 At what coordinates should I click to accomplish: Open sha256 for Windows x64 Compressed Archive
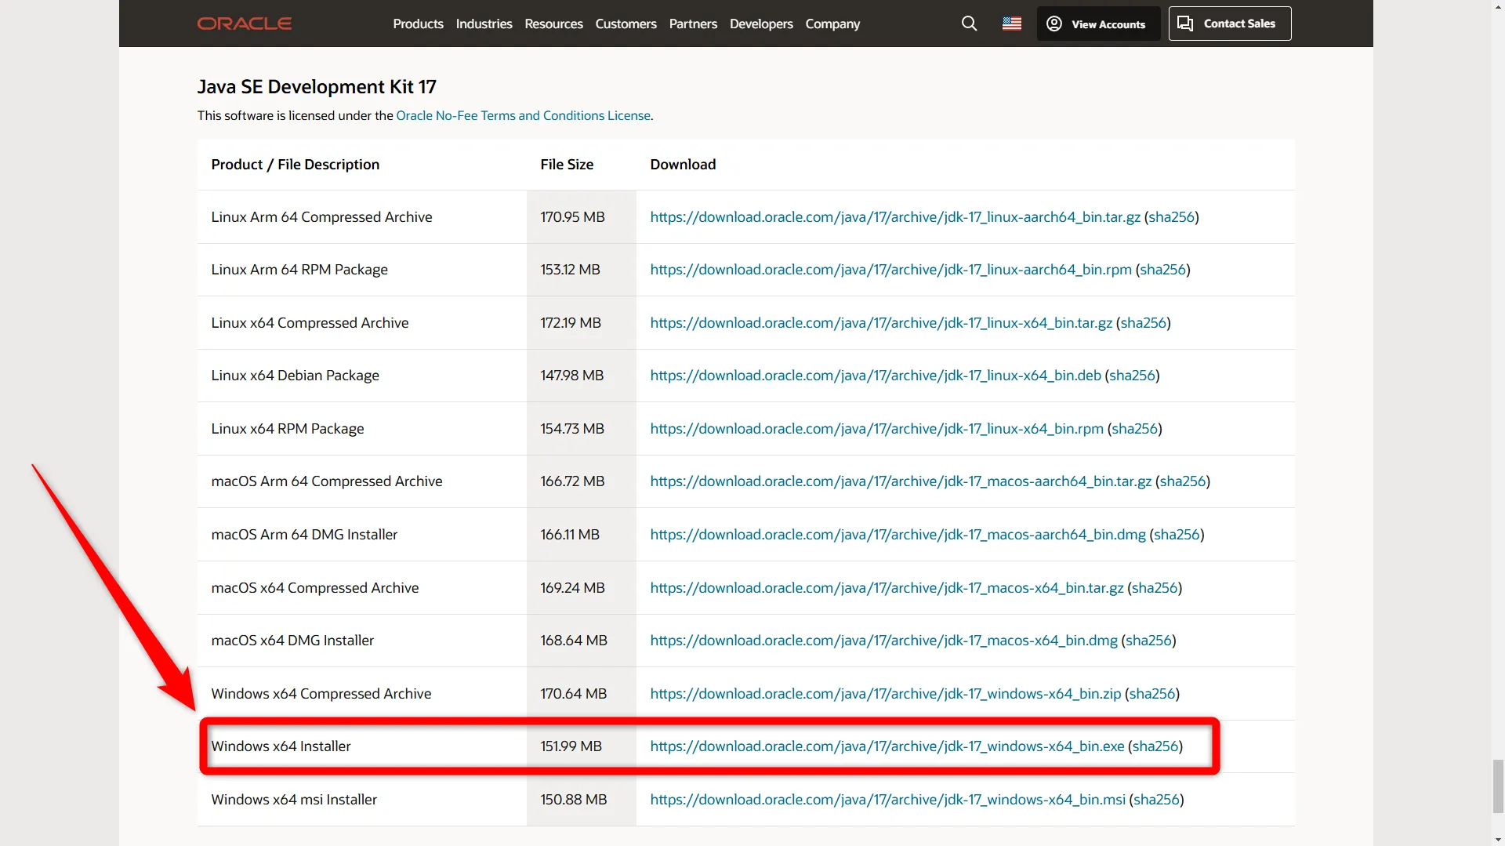coord(1152,694)
